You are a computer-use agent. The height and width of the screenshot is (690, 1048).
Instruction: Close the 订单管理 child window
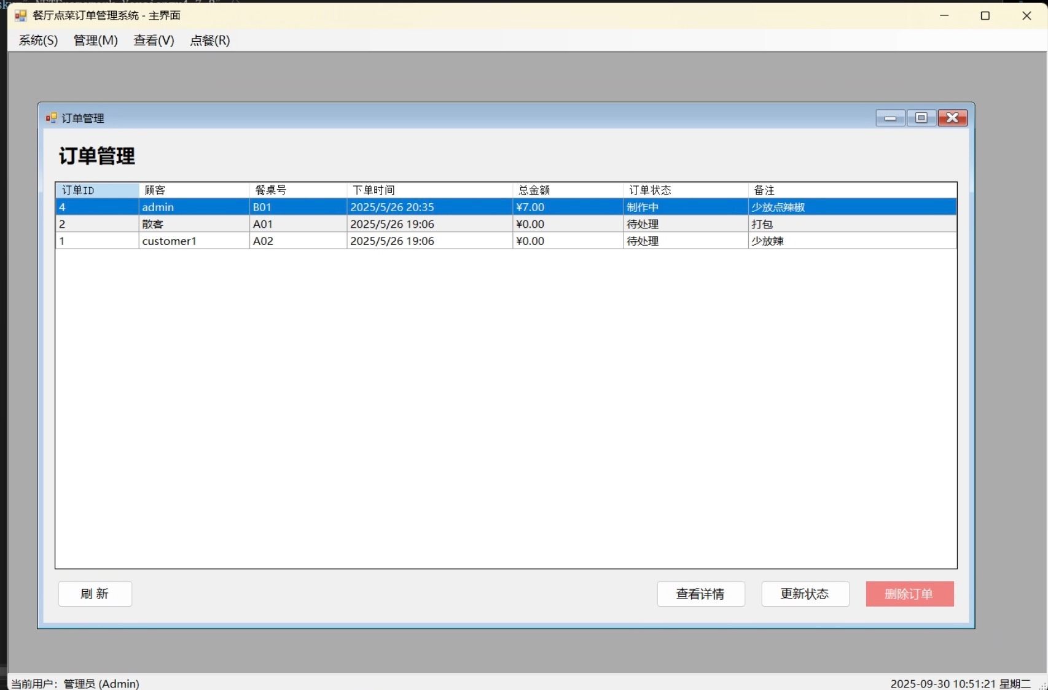tap(952, 118)
